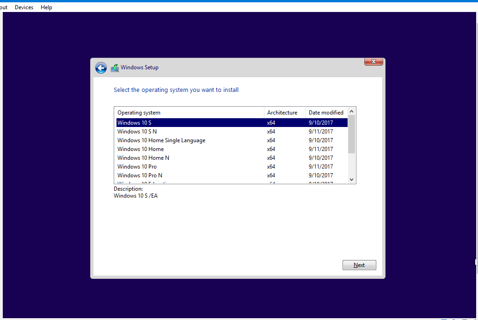Pick Windows 10 Pro N edition
This screenshot has width=478, height=320.
pyautogui.click(x=232, y=175)
